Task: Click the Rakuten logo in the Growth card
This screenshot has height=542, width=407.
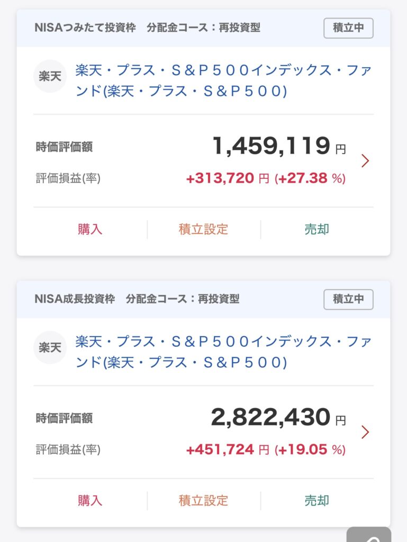Action: [x=50, y=348]
